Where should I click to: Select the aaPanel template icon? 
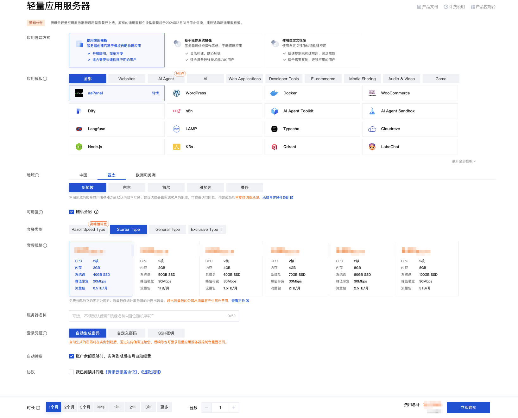79,93
